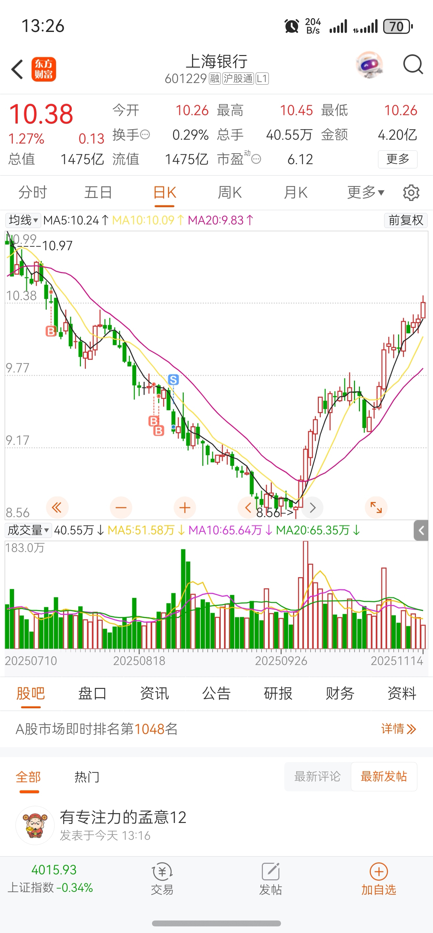Tap the 市盈 info icon

(x=256, y=159)
